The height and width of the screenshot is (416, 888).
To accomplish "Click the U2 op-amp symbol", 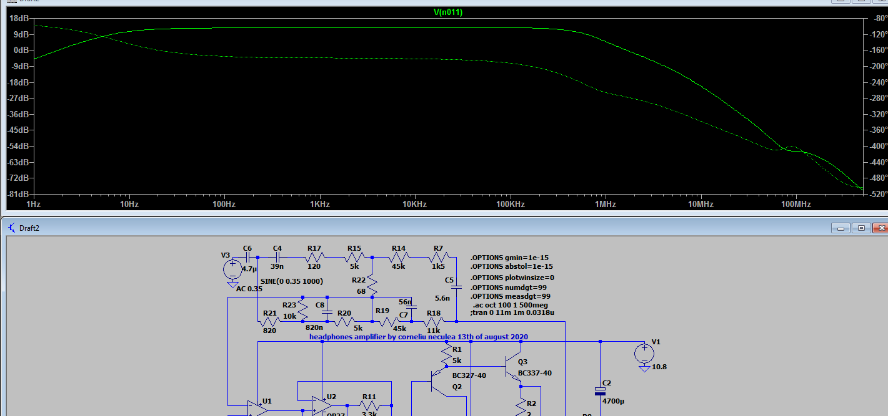I will tap(322, 405).
